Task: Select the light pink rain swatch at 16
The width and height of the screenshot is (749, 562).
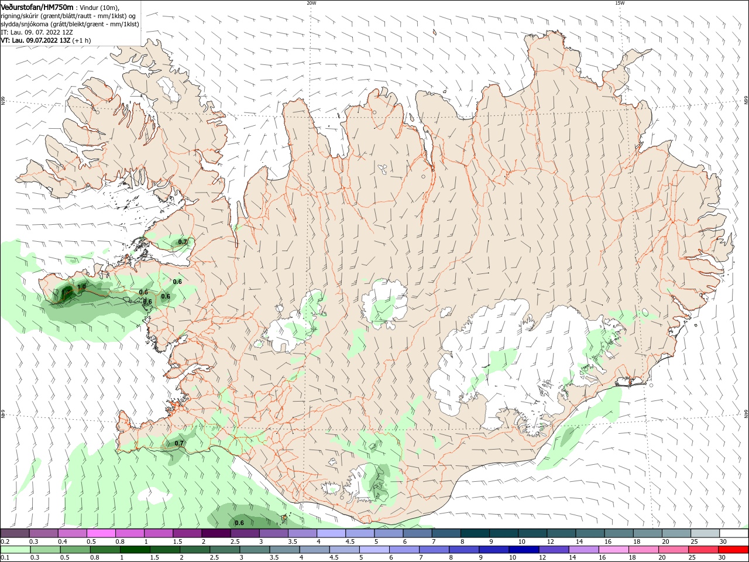Action: tap(613, 550)
